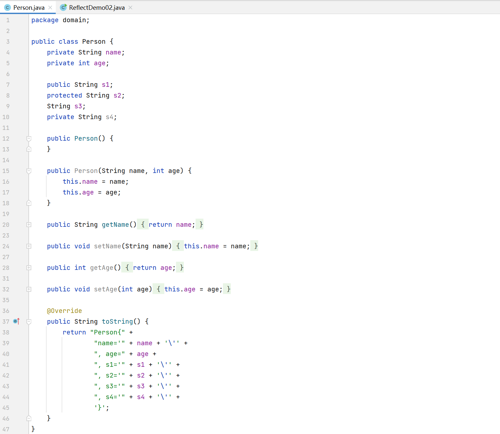Switch to the Person.java tab

coord(28,8)
